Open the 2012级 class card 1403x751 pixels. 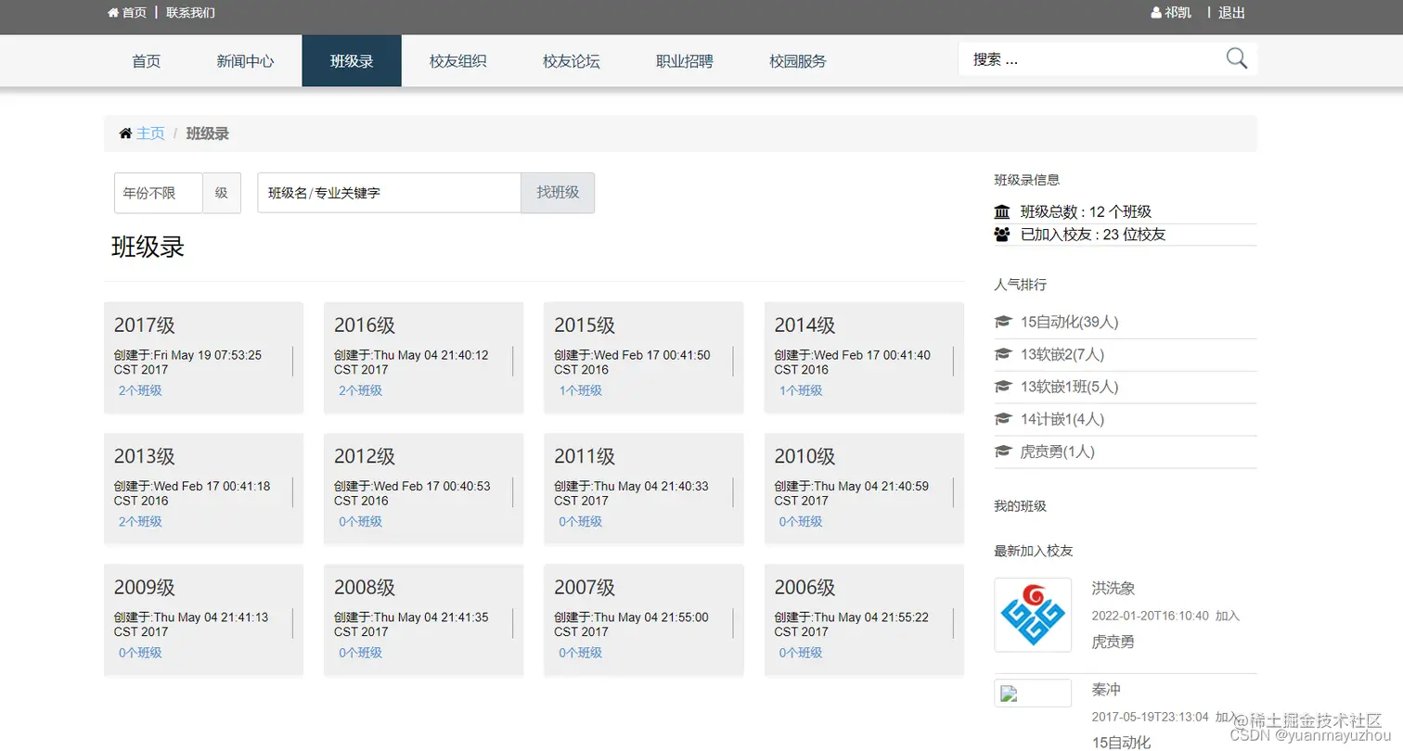[423, 488]
